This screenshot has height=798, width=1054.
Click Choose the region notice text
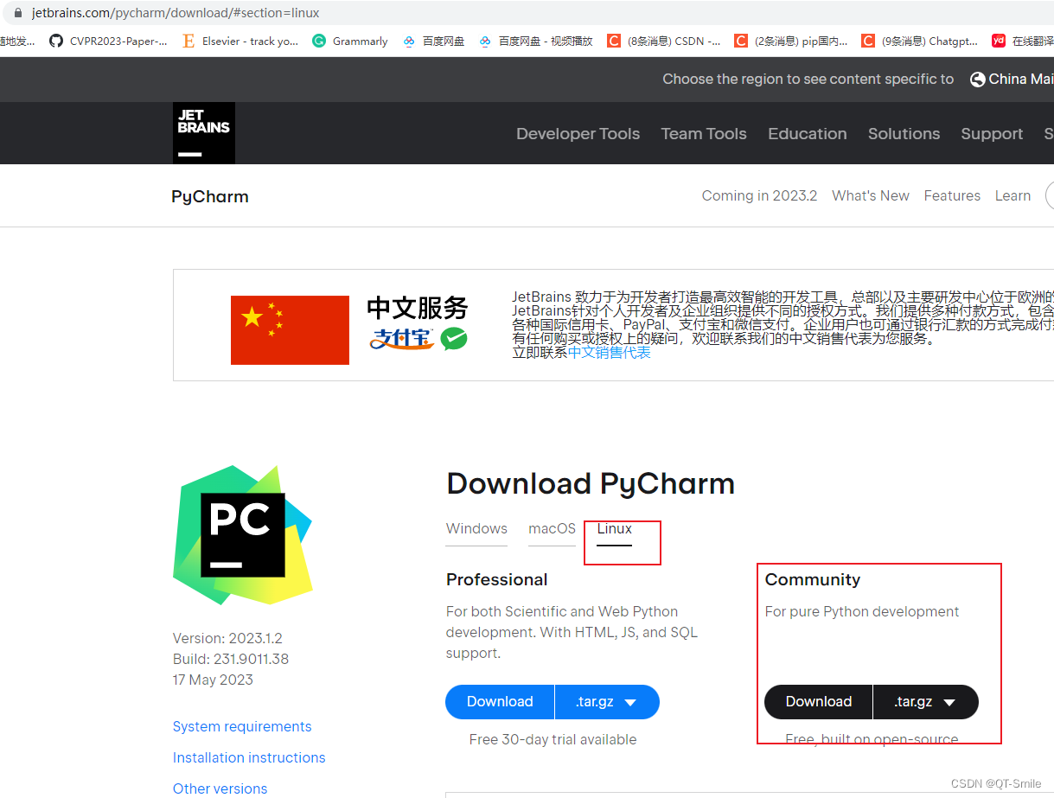(808, 80)
